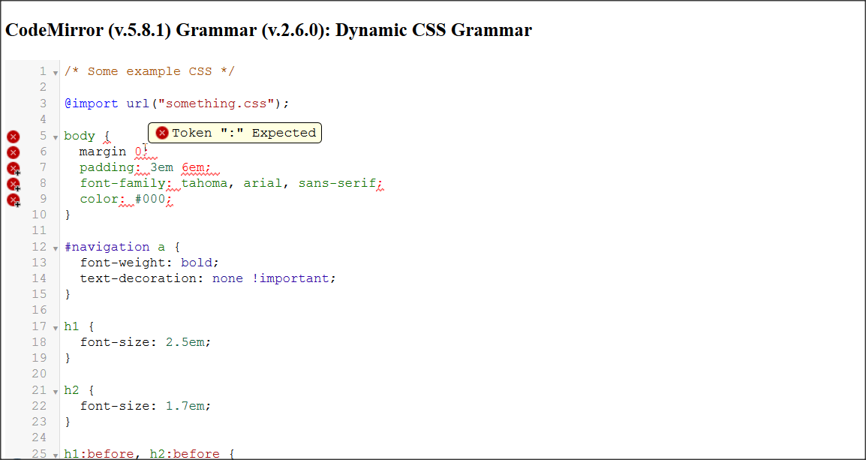Viewport: 866px width, 460px height.
Task: Collapse the h2 block fold on line 21
Action: click(x=56, y=392)
